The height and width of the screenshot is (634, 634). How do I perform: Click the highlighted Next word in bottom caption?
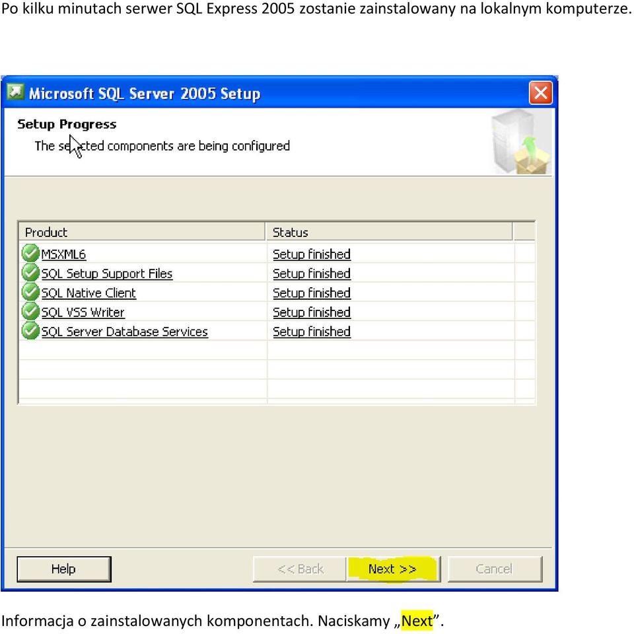(417, 620)
